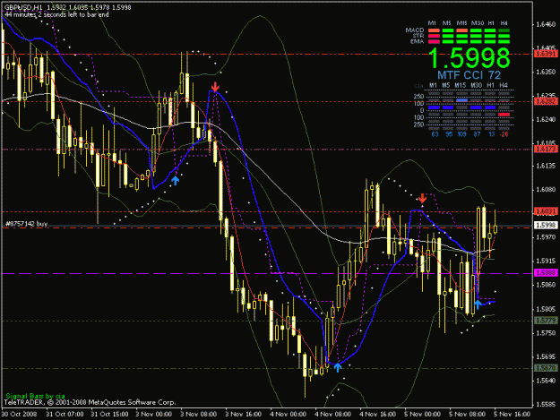Click the green 1.5670 price level tag

coord(546,368)
